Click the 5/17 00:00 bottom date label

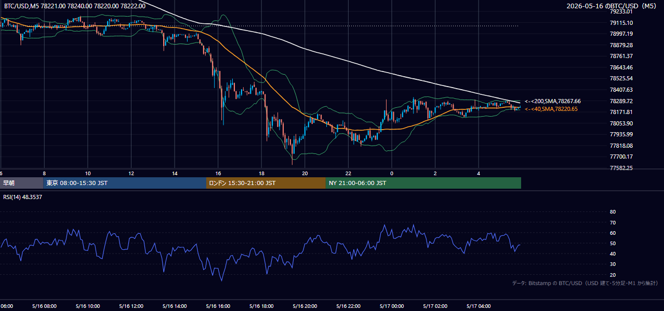pyautogui.click(x=392, y=306)
